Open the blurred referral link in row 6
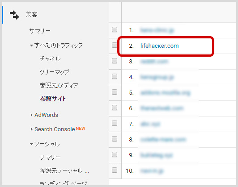This screenshot has width=238, height=187. coord(162,108)
